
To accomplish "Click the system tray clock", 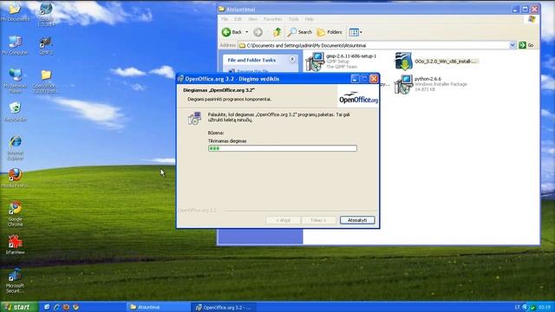I will (544, 307).
